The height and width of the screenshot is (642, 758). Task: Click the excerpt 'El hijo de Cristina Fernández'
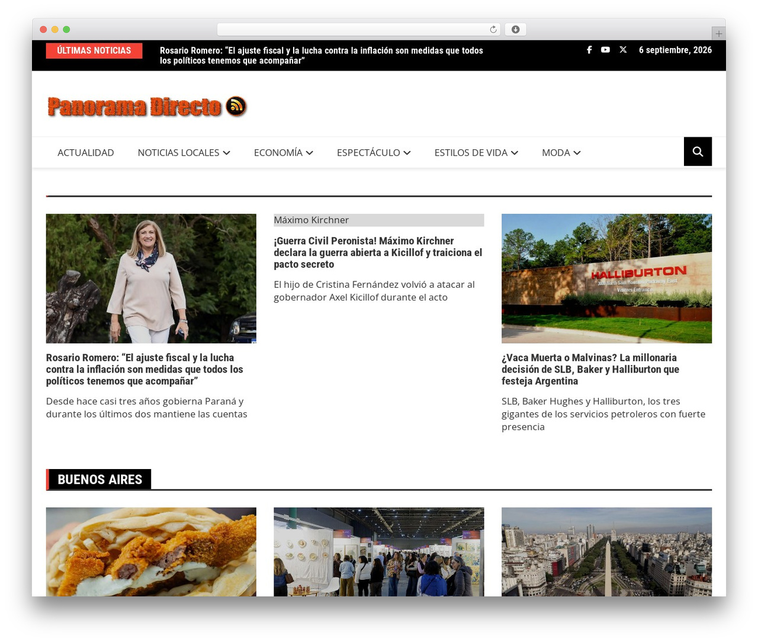coord(374,291)
